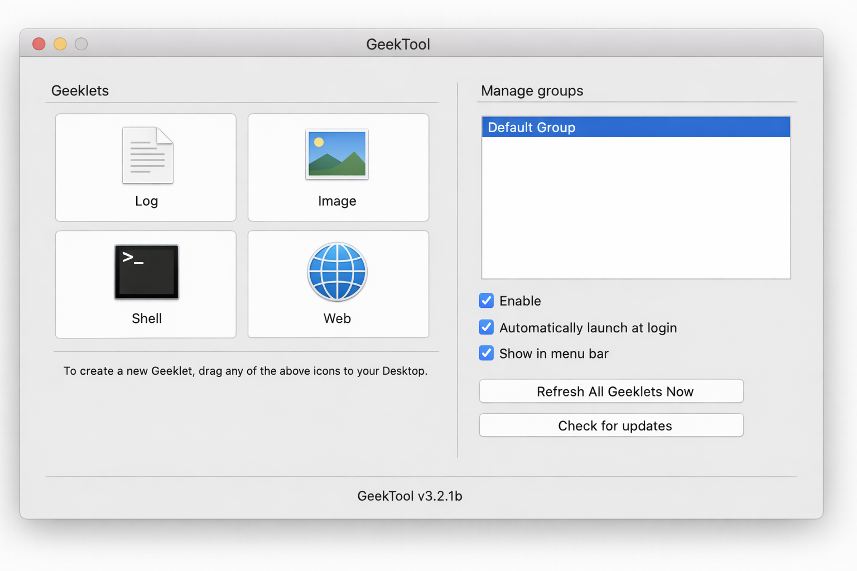Disable Show in menu bar
857x571 pixels.
[x=487, y=354]
